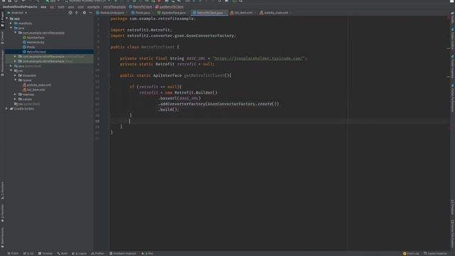Click the retrofitexample breadcrumb segment

[x=114, y=6]
